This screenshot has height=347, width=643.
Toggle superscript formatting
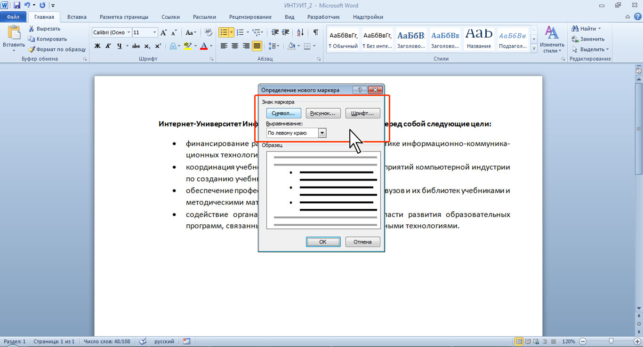[x=158, y=46]
